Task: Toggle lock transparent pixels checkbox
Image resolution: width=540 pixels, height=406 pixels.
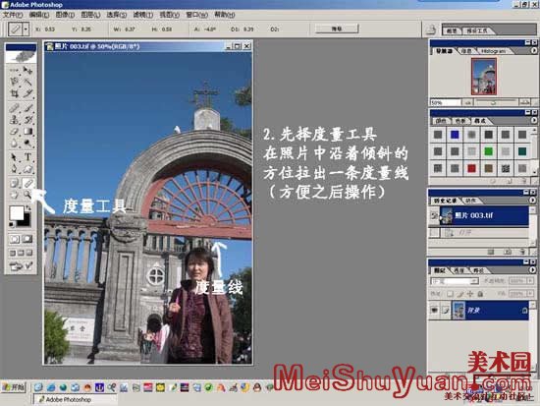Action: point(450,294)
